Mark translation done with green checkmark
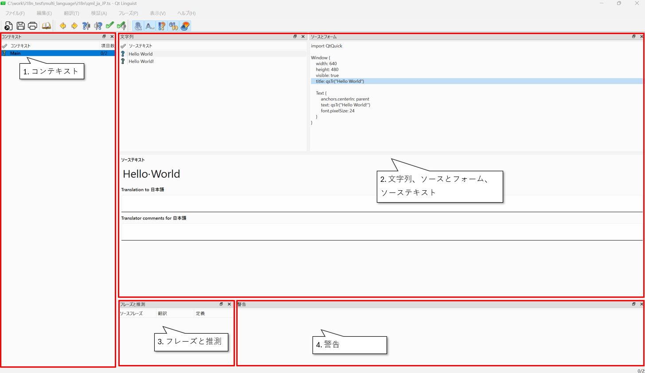Image resolution: width=645 pixels, height=373 pixels. click(109, 26)
